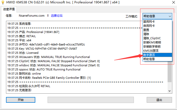177x110 pixels.
Task: Select 启用网卡 from the mode list
Action: tap(149, 26)
